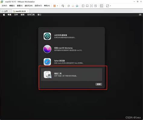The width and height of the screenshot is (143, 120).
Task: Open the console view toolbar icon
Action: coord(101,6)
